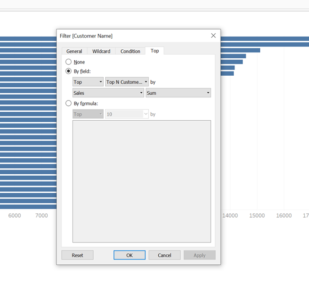Open the Top/Bottom dropdown under By field
Image resolution: width=309 pixels, height=296 pixels.
[x=88, y=82]
